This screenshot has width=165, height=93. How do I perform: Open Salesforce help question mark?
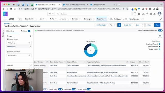(x=147, y=14)
